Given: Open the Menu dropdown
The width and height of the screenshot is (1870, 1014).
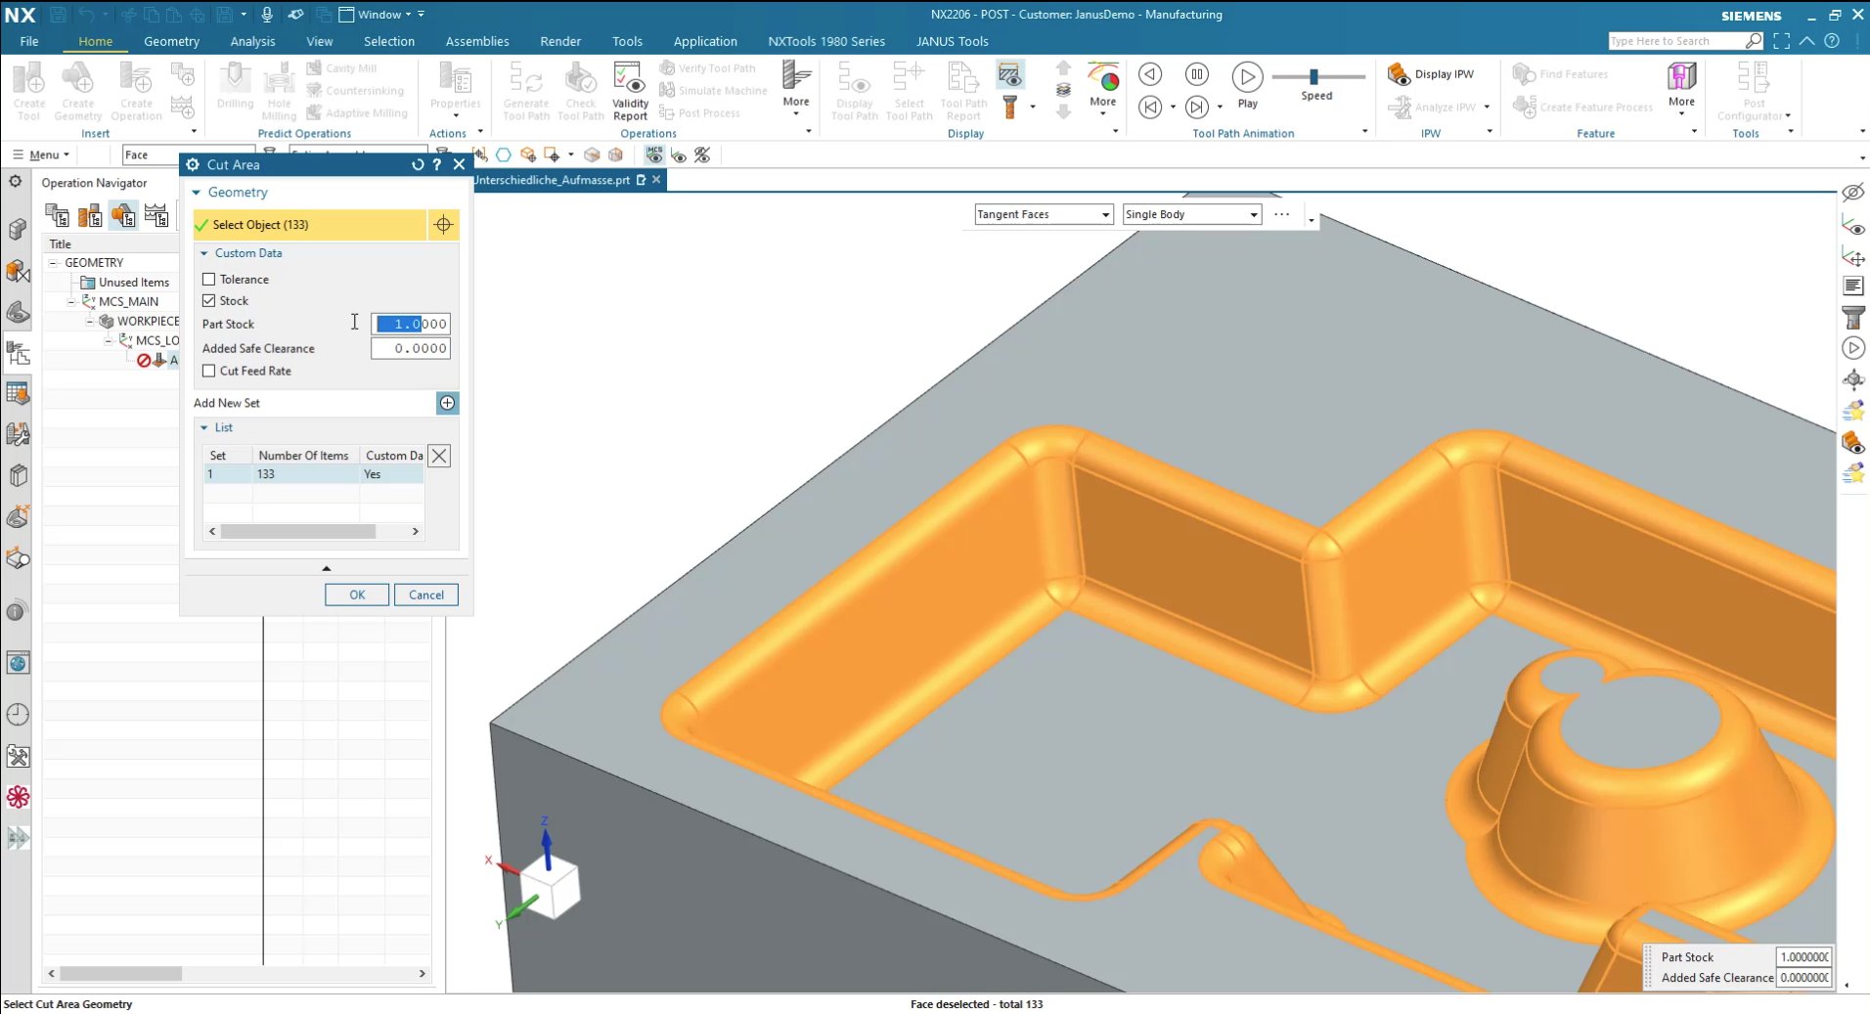Looking at the screenshot, I should tap(41, 154).
